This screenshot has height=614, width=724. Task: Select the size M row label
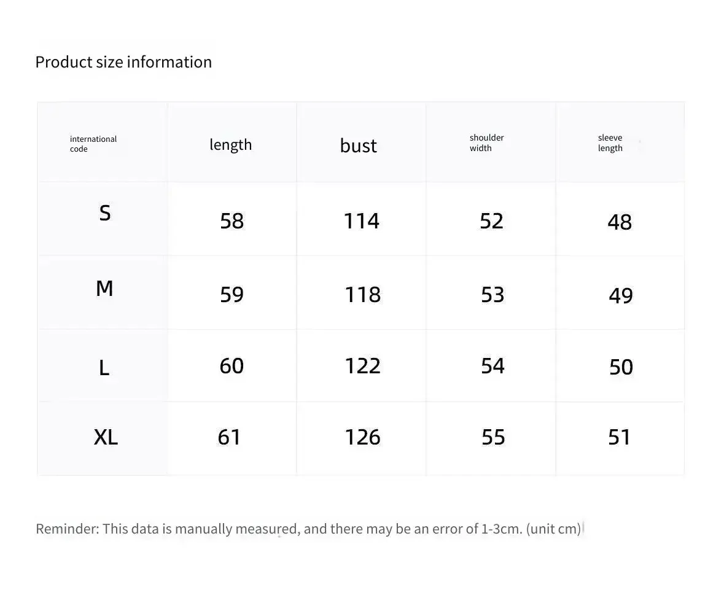(104, 288)
